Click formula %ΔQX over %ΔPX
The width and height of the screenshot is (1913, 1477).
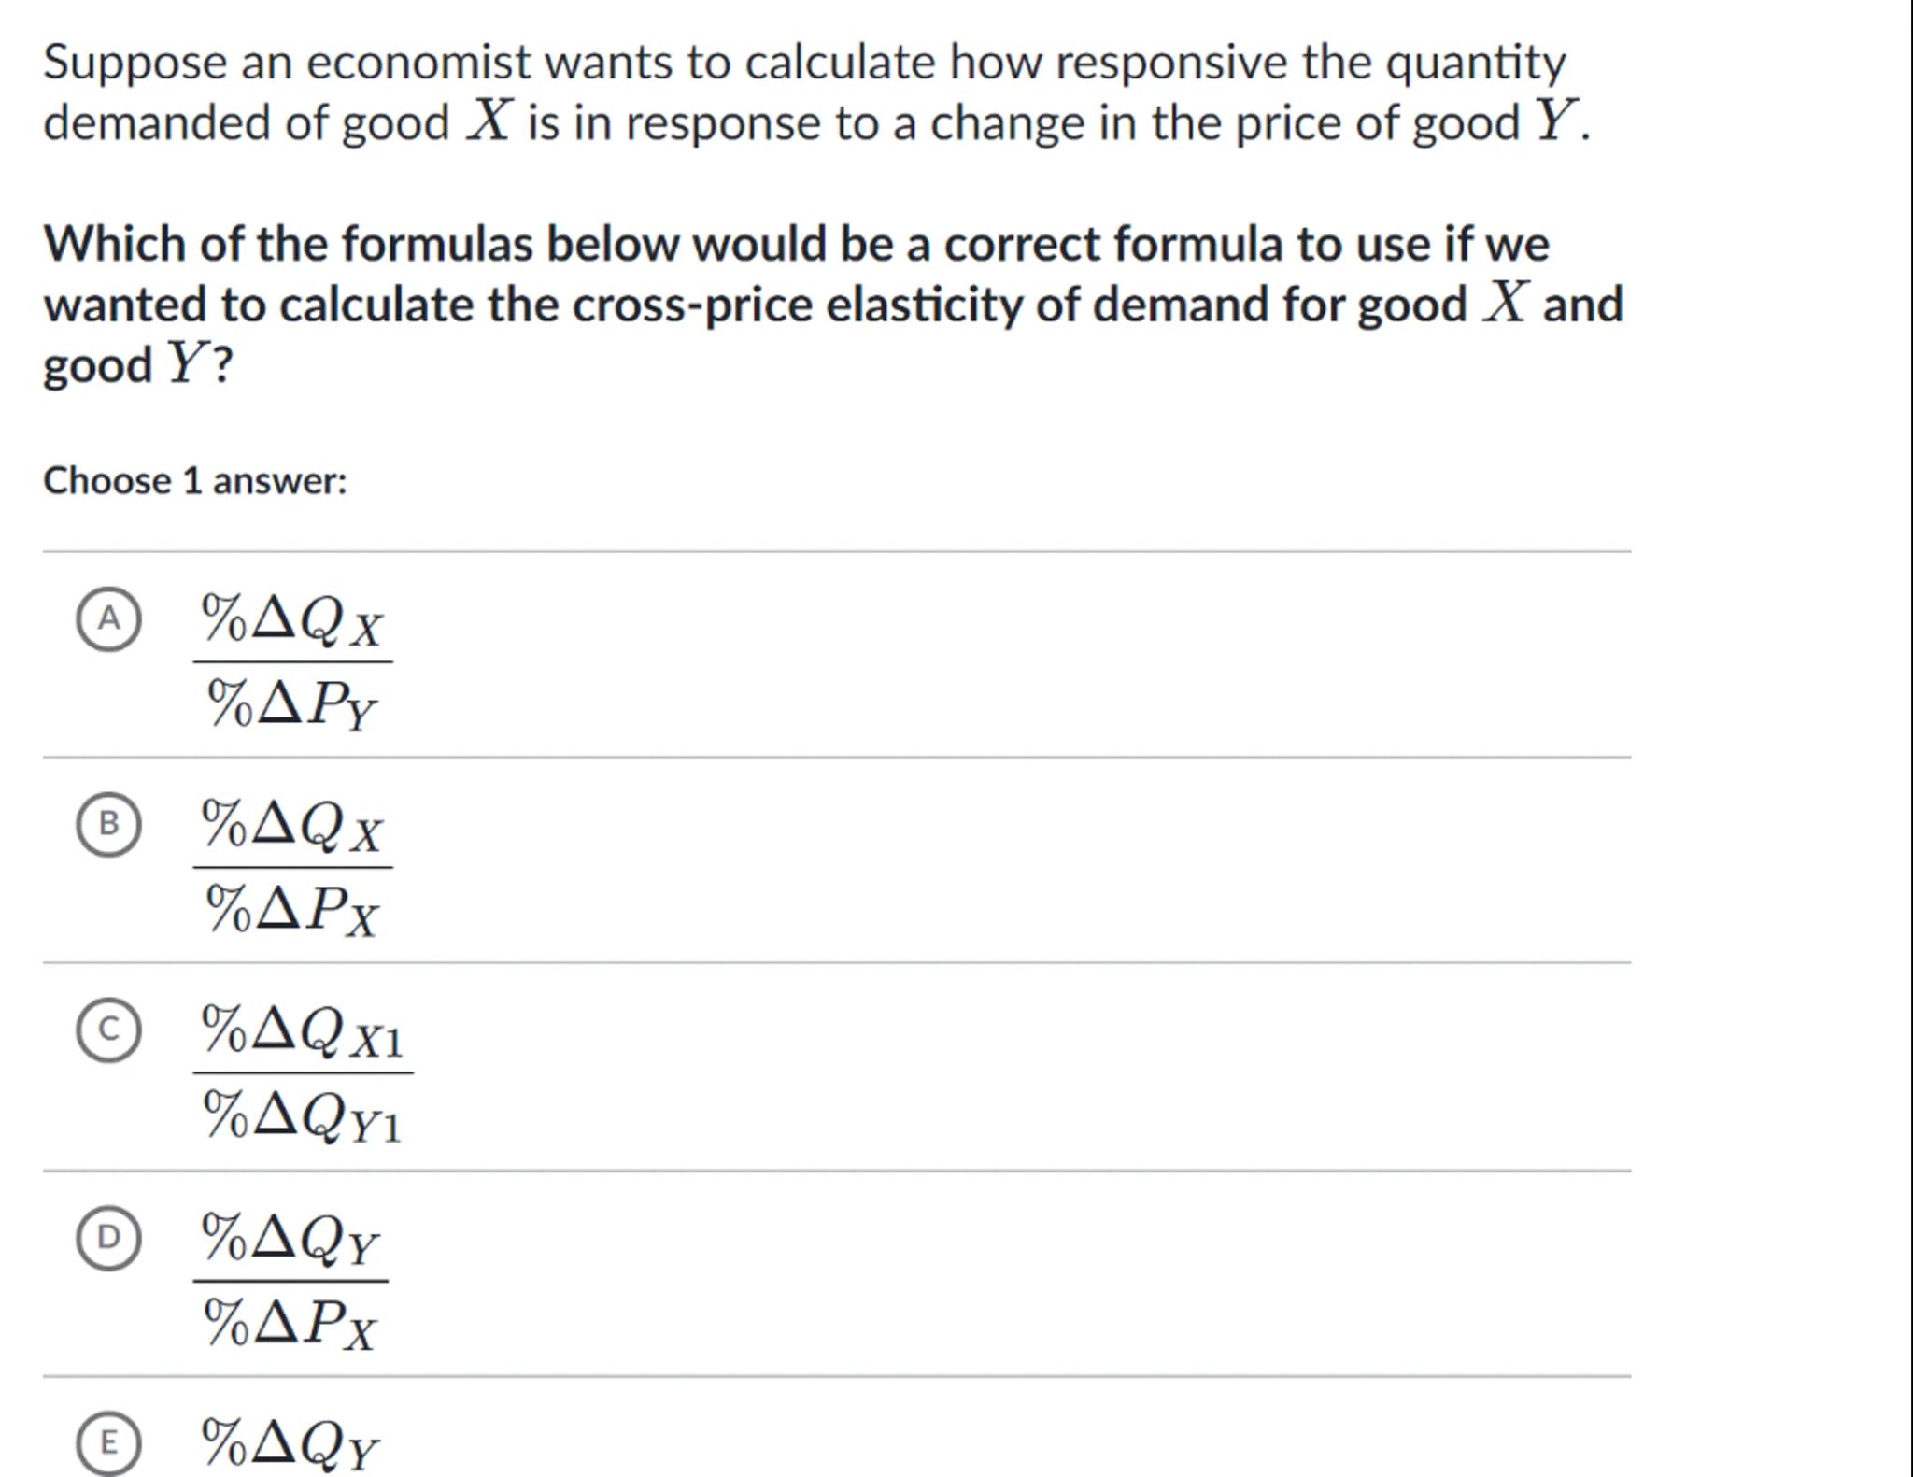(x=292, y=867)
